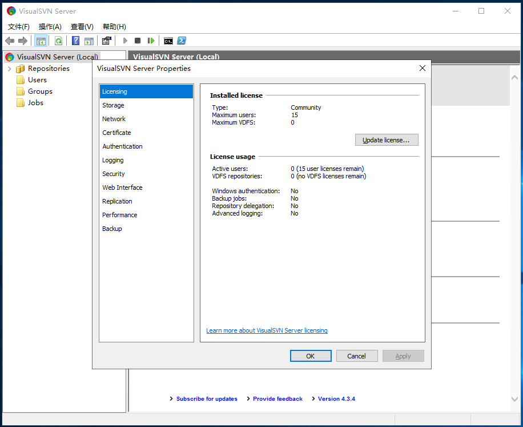The height and width of the screenshot is (427, 523).
Task: Click the Groups tree item label
Action: 40,91
